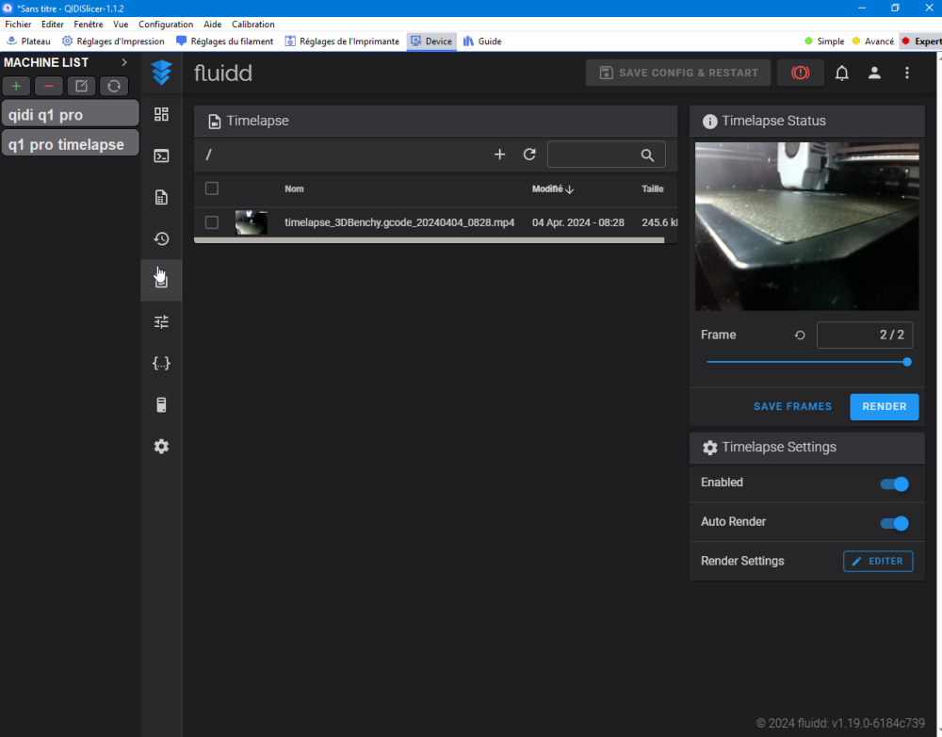This screenshot has height=737, width=942.
Task: Add a new item in Timelapse files
Action: point(499,155)
